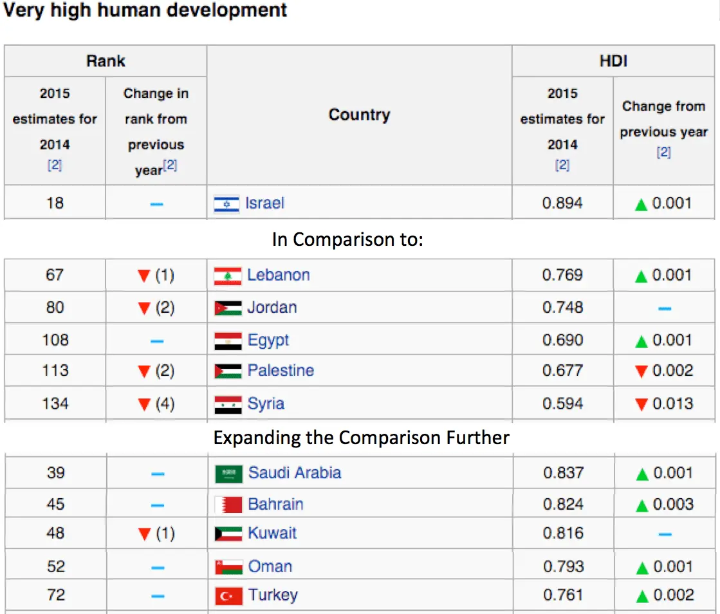
Task: Open reference [2] under Change from previous year
Action: (663, 153)
